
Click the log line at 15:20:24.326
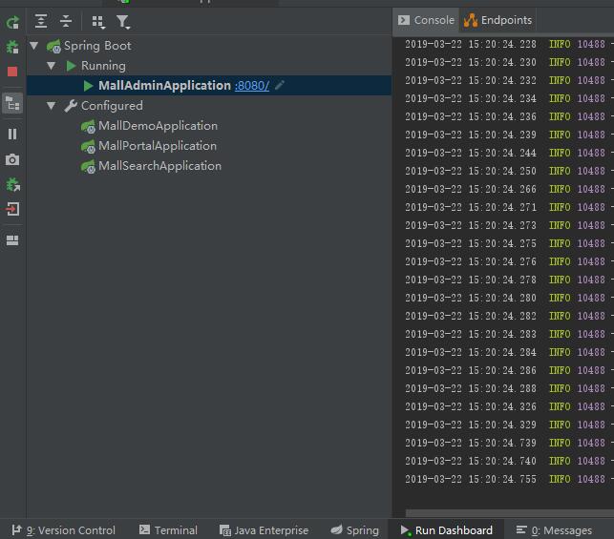click(x=509, y=406)
